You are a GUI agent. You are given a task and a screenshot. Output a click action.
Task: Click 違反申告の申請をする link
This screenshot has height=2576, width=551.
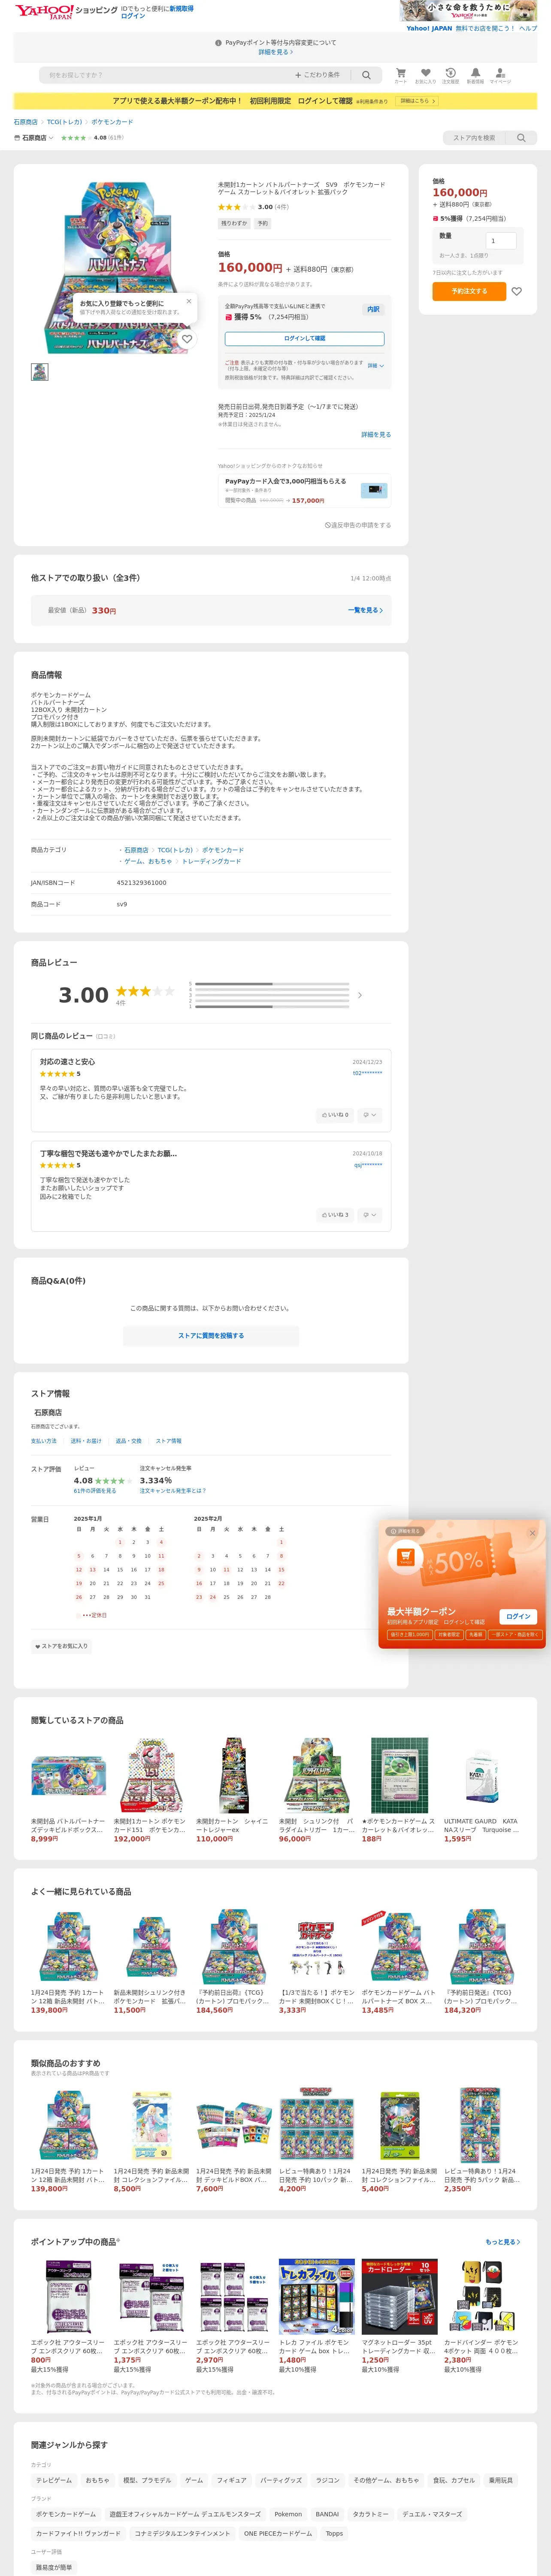(358, 525)
